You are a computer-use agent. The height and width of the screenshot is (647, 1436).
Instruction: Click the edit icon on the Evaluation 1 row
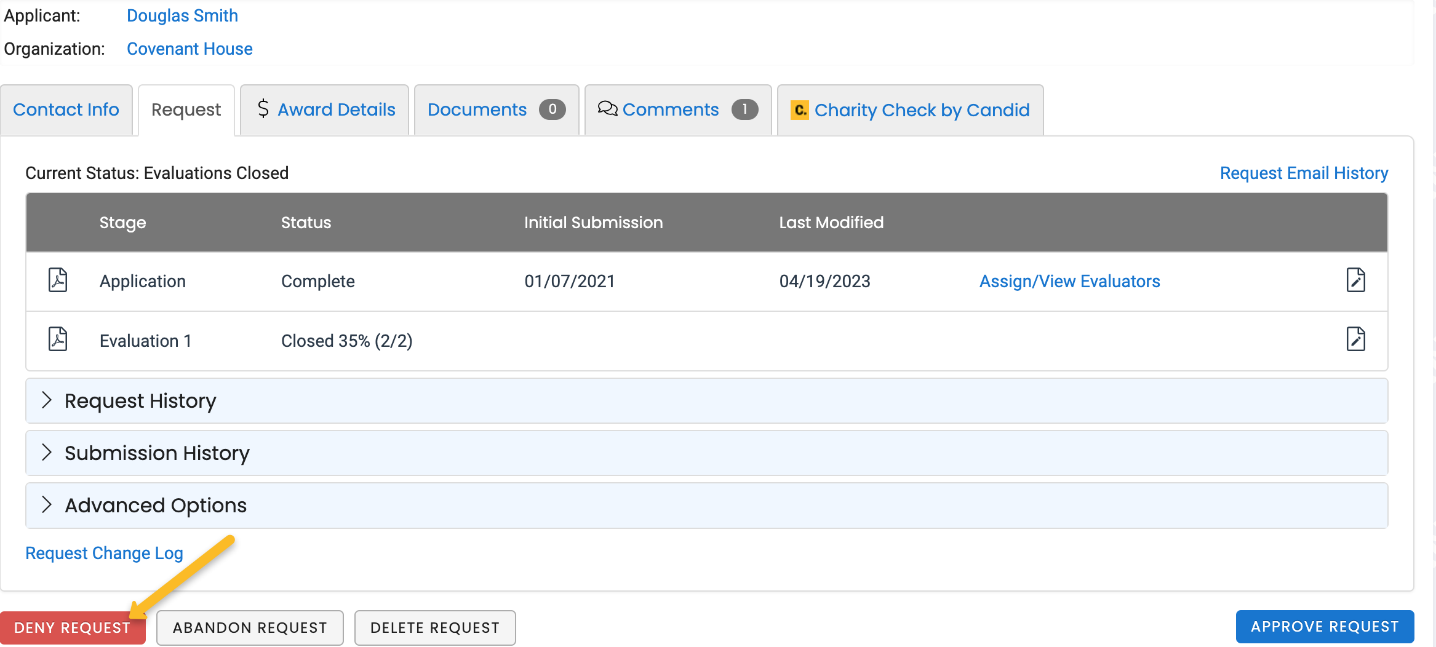(1356, 339)
